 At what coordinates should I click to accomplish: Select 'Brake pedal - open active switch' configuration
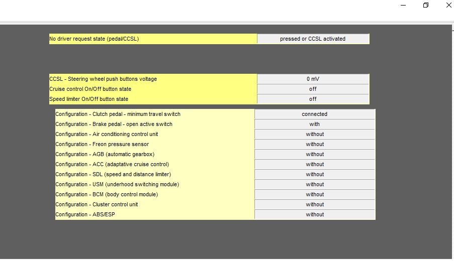tap(114, 124)
